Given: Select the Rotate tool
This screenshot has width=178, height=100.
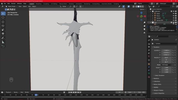Looking at the screenshot, I should (x=3, y=26).
